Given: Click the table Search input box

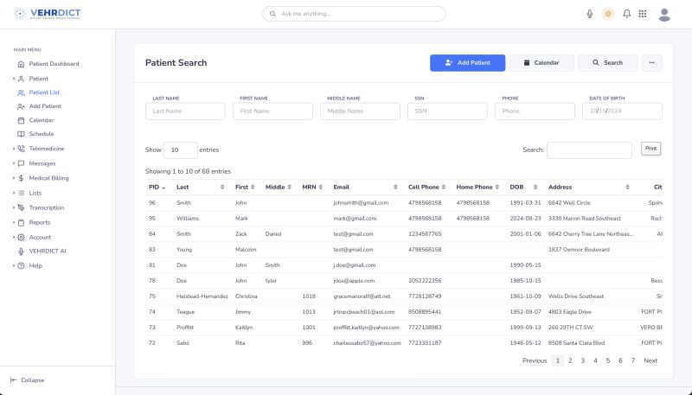Looking at the screenshot, I should coord(589,150).
